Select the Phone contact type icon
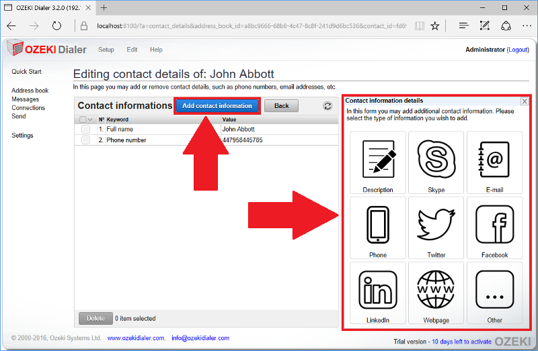538x351 pixels. (378, 224)
